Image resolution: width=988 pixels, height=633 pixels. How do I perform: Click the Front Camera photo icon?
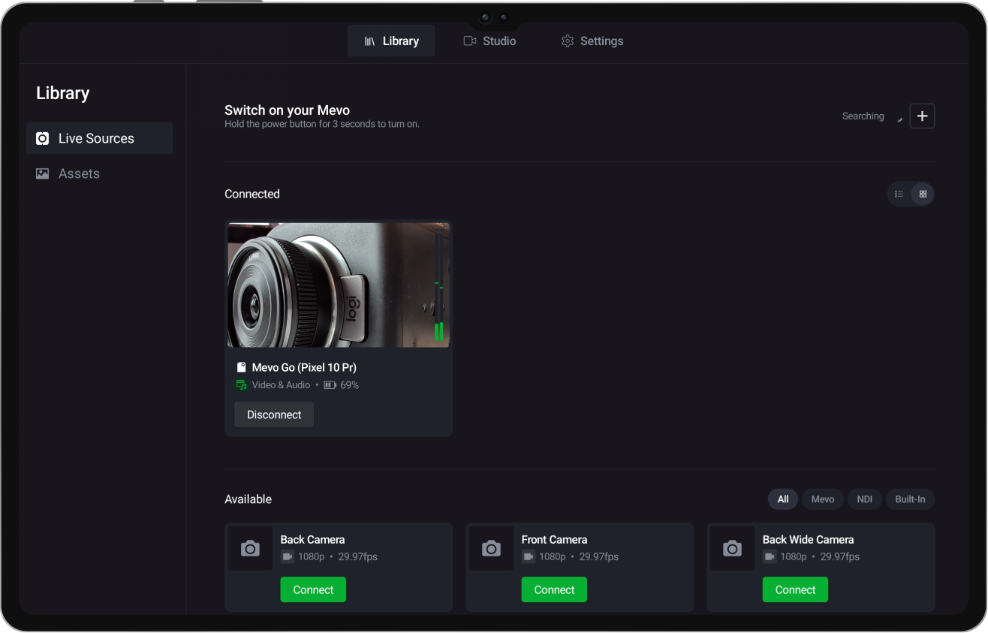tap(491, 549)
